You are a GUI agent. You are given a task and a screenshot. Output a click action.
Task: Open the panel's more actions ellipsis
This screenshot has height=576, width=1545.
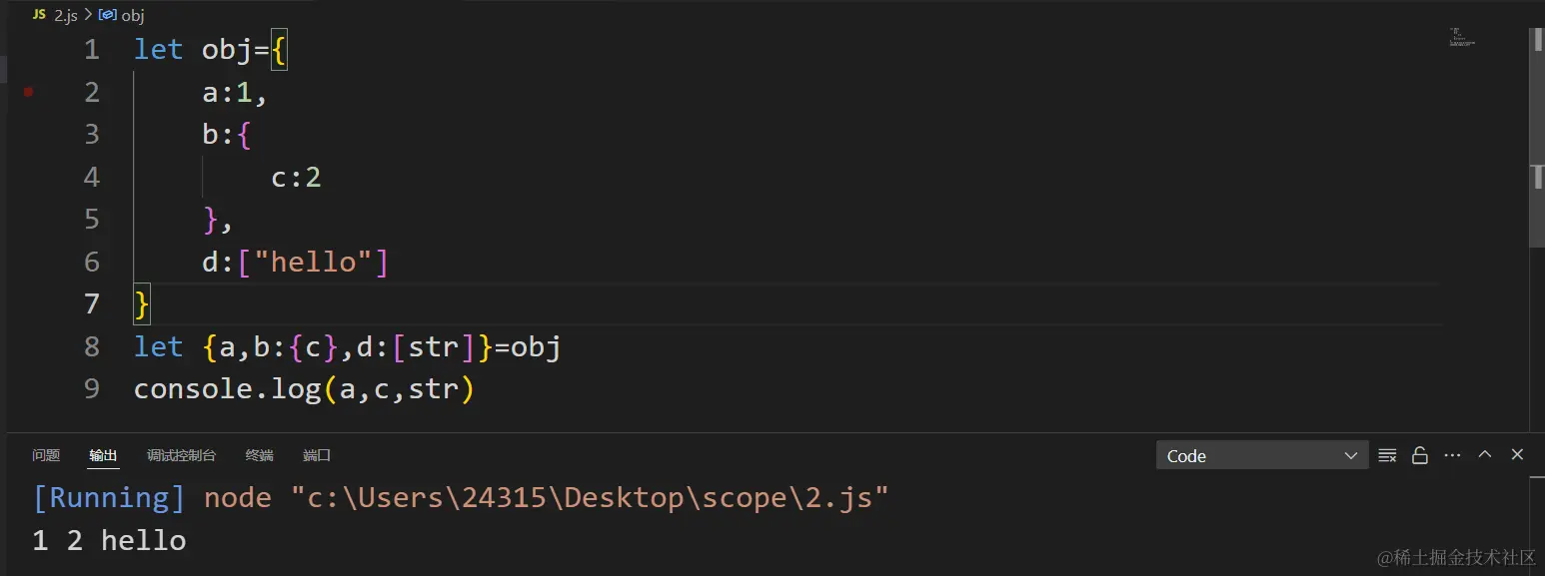coord(1452,455)
